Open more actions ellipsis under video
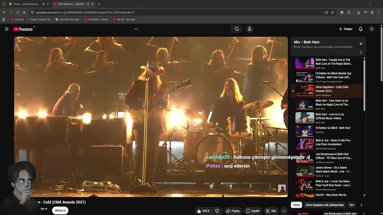Viewport: 383px width, 215px height. click(284, 211)
